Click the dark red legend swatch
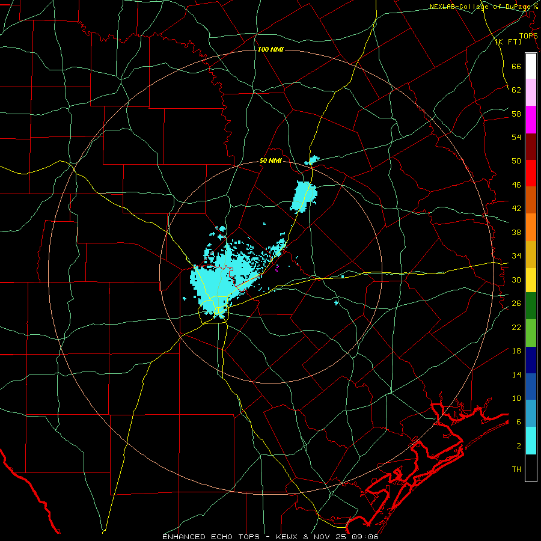 tap(531, 147)
